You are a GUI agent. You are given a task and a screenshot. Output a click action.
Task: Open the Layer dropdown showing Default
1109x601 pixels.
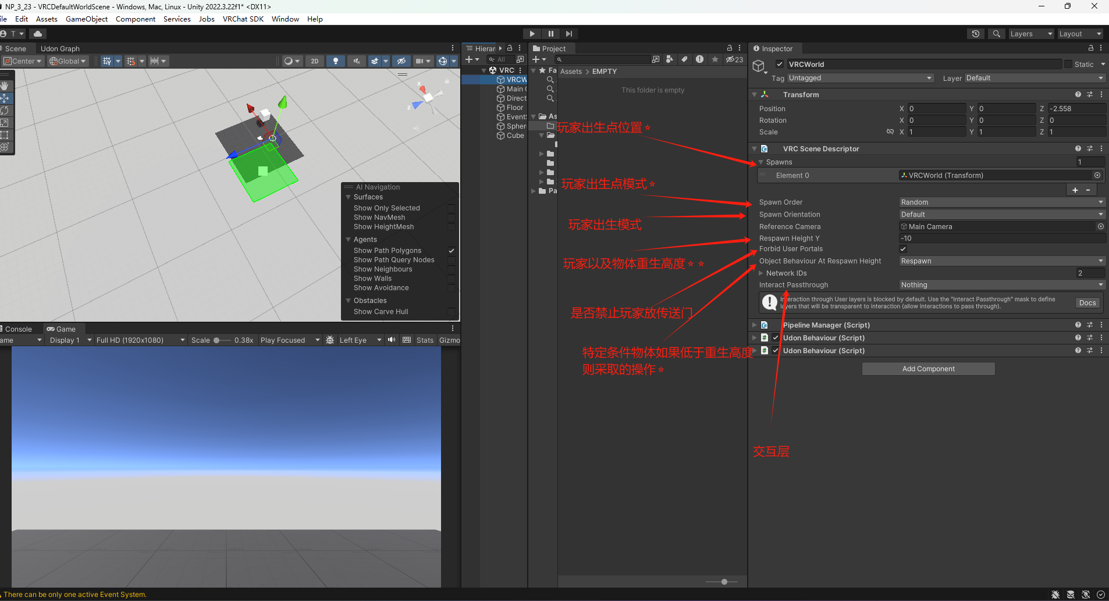coord(1035,78)
